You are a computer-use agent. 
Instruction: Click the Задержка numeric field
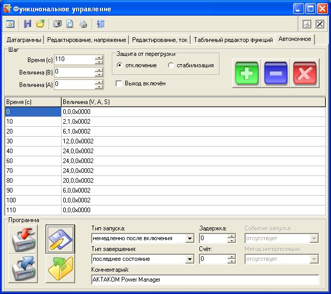(x=213, y=238)
